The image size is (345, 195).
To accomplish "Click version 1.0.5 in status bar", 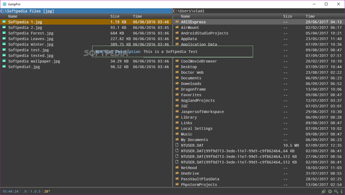I will (35, 191).
